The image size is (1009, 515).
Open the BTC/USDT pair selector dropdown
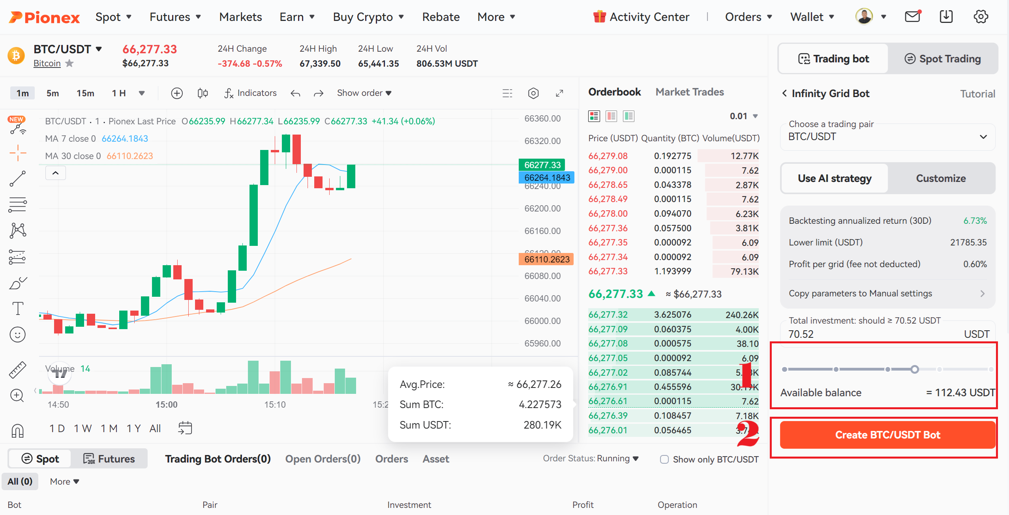click(x=68, y=49)
